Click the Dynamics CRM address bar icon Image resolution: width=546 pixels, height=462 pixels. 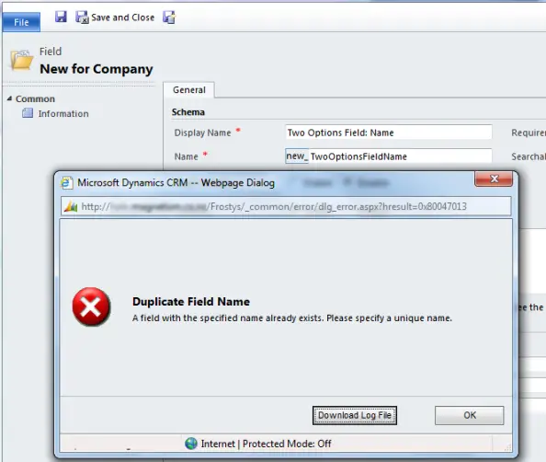coord(71,207)
